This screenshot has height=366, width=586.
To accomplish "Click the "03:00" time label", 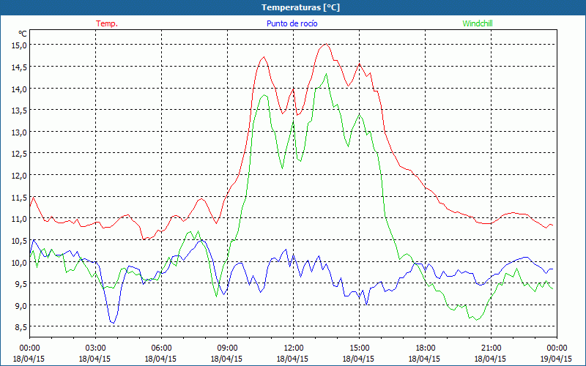I will (x=96, y=348).
